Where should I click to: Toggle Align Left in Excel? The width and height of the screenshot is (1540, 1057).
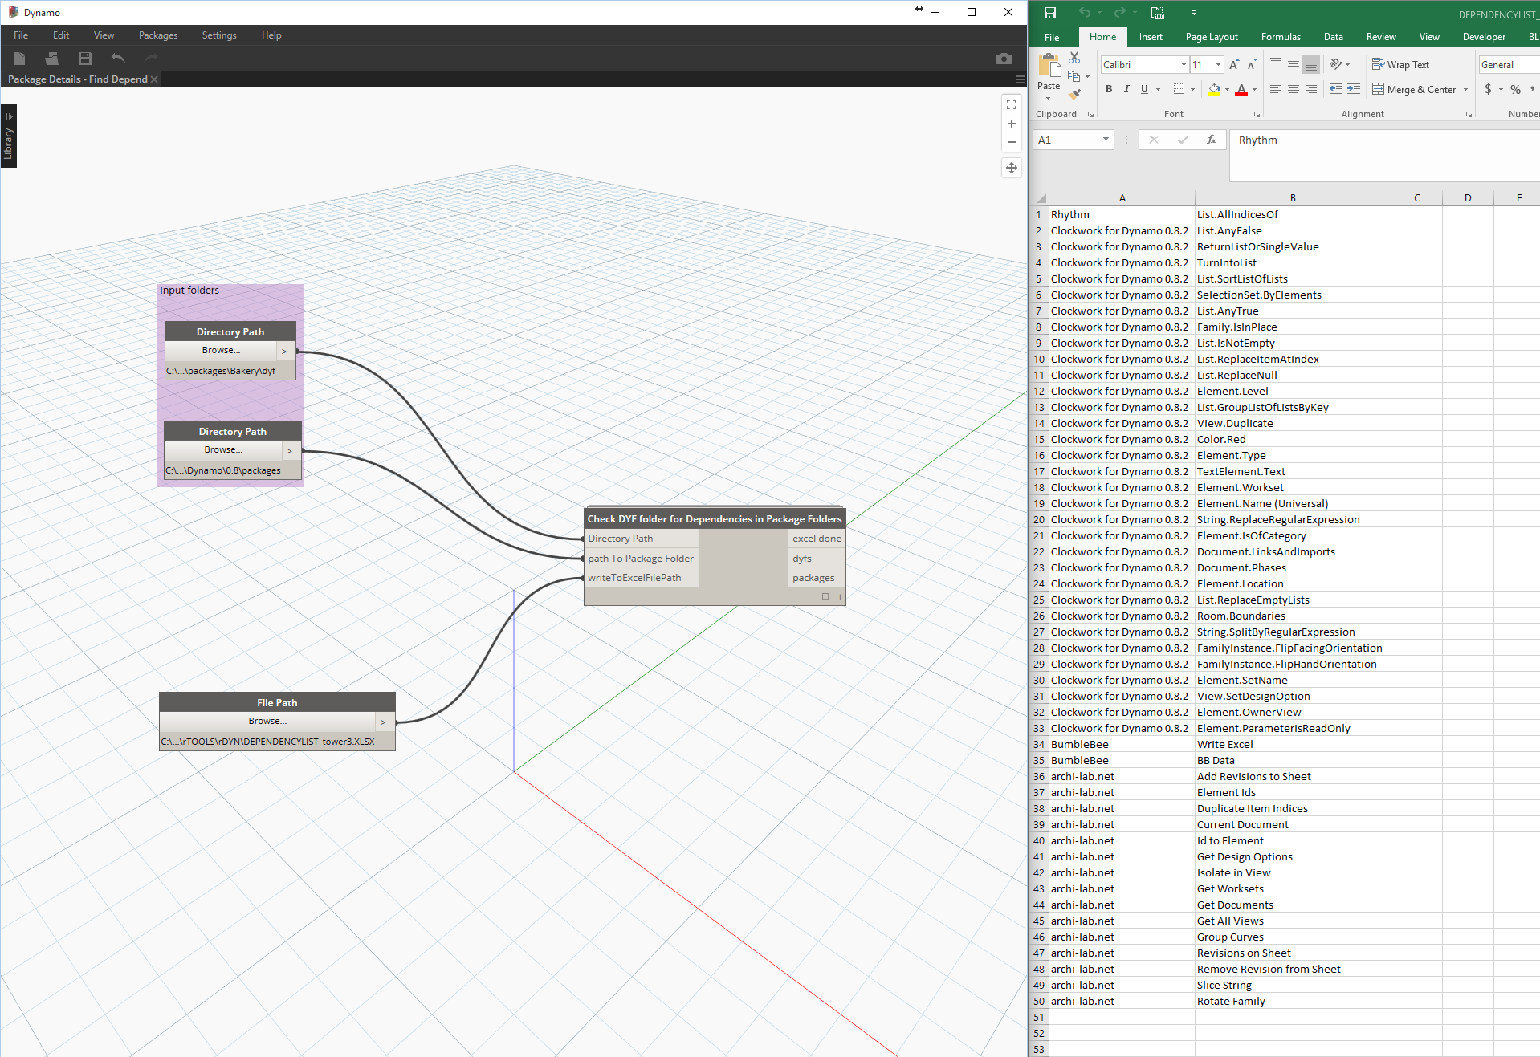[1276, 89]
